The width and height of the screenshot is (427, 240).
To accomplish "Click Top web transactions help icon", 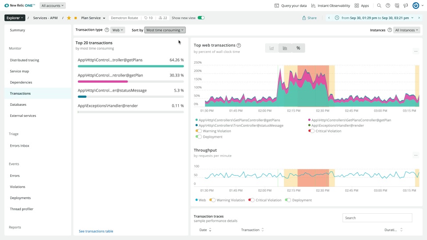I will 239,45.
